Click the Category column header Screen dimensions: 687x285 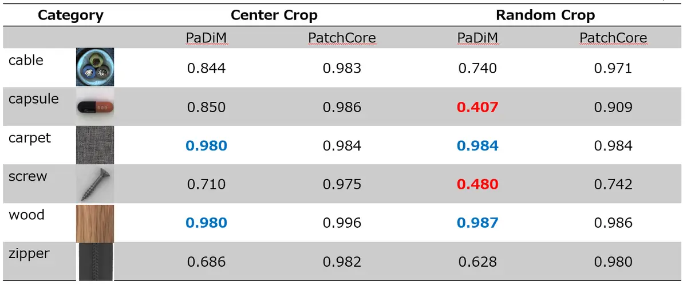(x=70, y=15)
